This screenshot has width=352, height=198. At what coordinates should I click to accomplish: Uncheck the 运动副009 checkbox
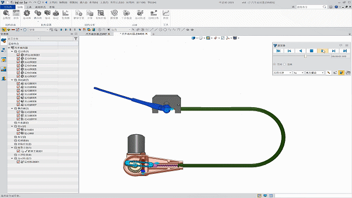18,116
